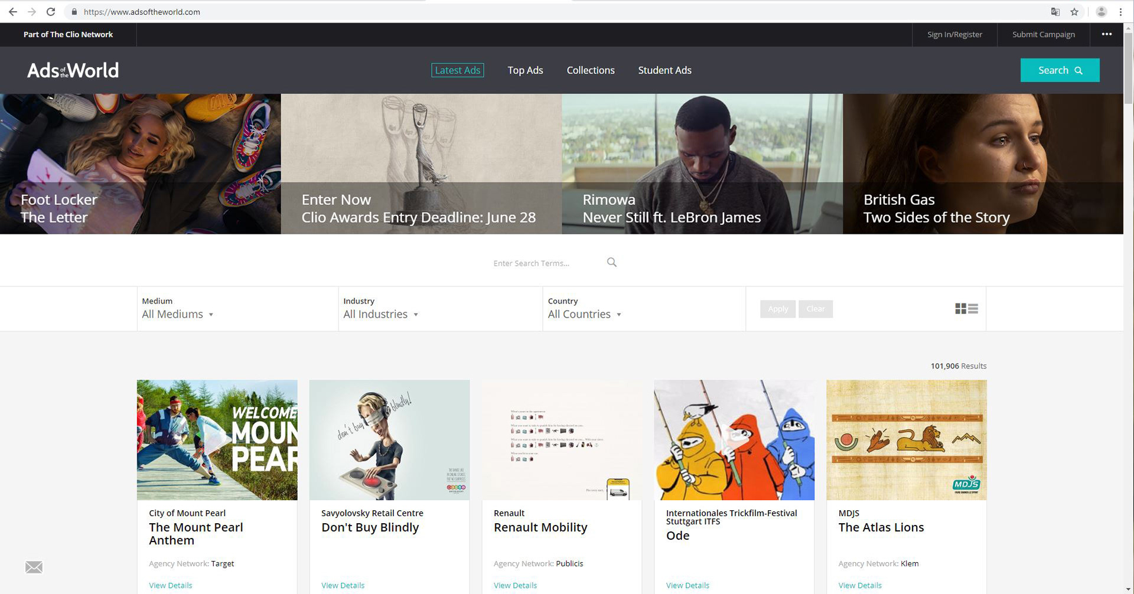The height and width of the screenshot is (594, 1134).
Task: Expand the All Industries dropdown
Action: [x=380, y=314]
